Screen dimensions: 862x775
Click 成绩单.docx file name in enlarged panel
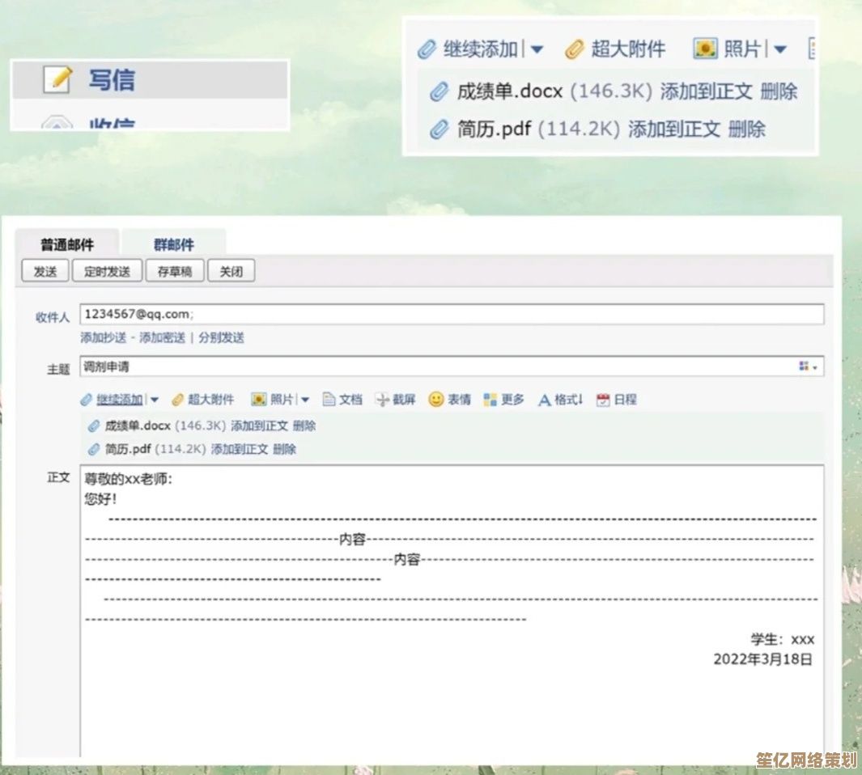tap(510, 91)
